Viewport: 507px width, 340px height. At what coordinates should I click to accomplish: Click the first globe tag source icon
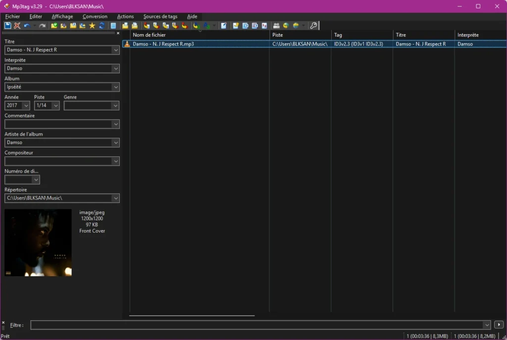pos(286,26)
